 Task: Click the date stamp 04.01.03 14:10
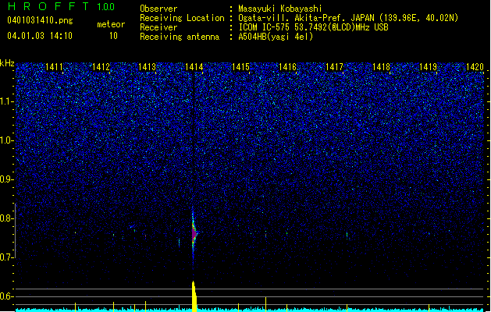(x=40, y=36)
